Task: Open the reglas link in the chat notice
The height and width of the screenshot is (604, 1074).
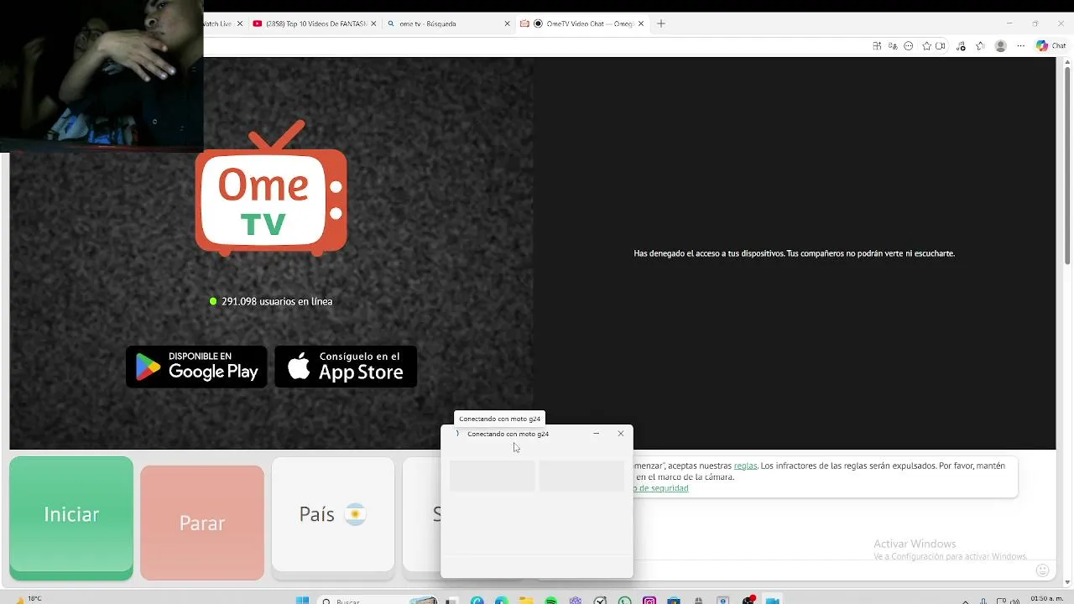Action: [745, 466]
